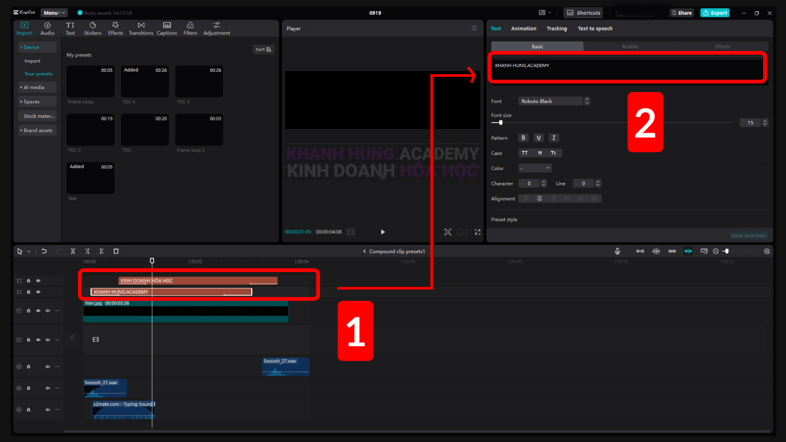786x442 pixels.
Task: Select the Effects sub-tab in text panel
Action: 722,47
